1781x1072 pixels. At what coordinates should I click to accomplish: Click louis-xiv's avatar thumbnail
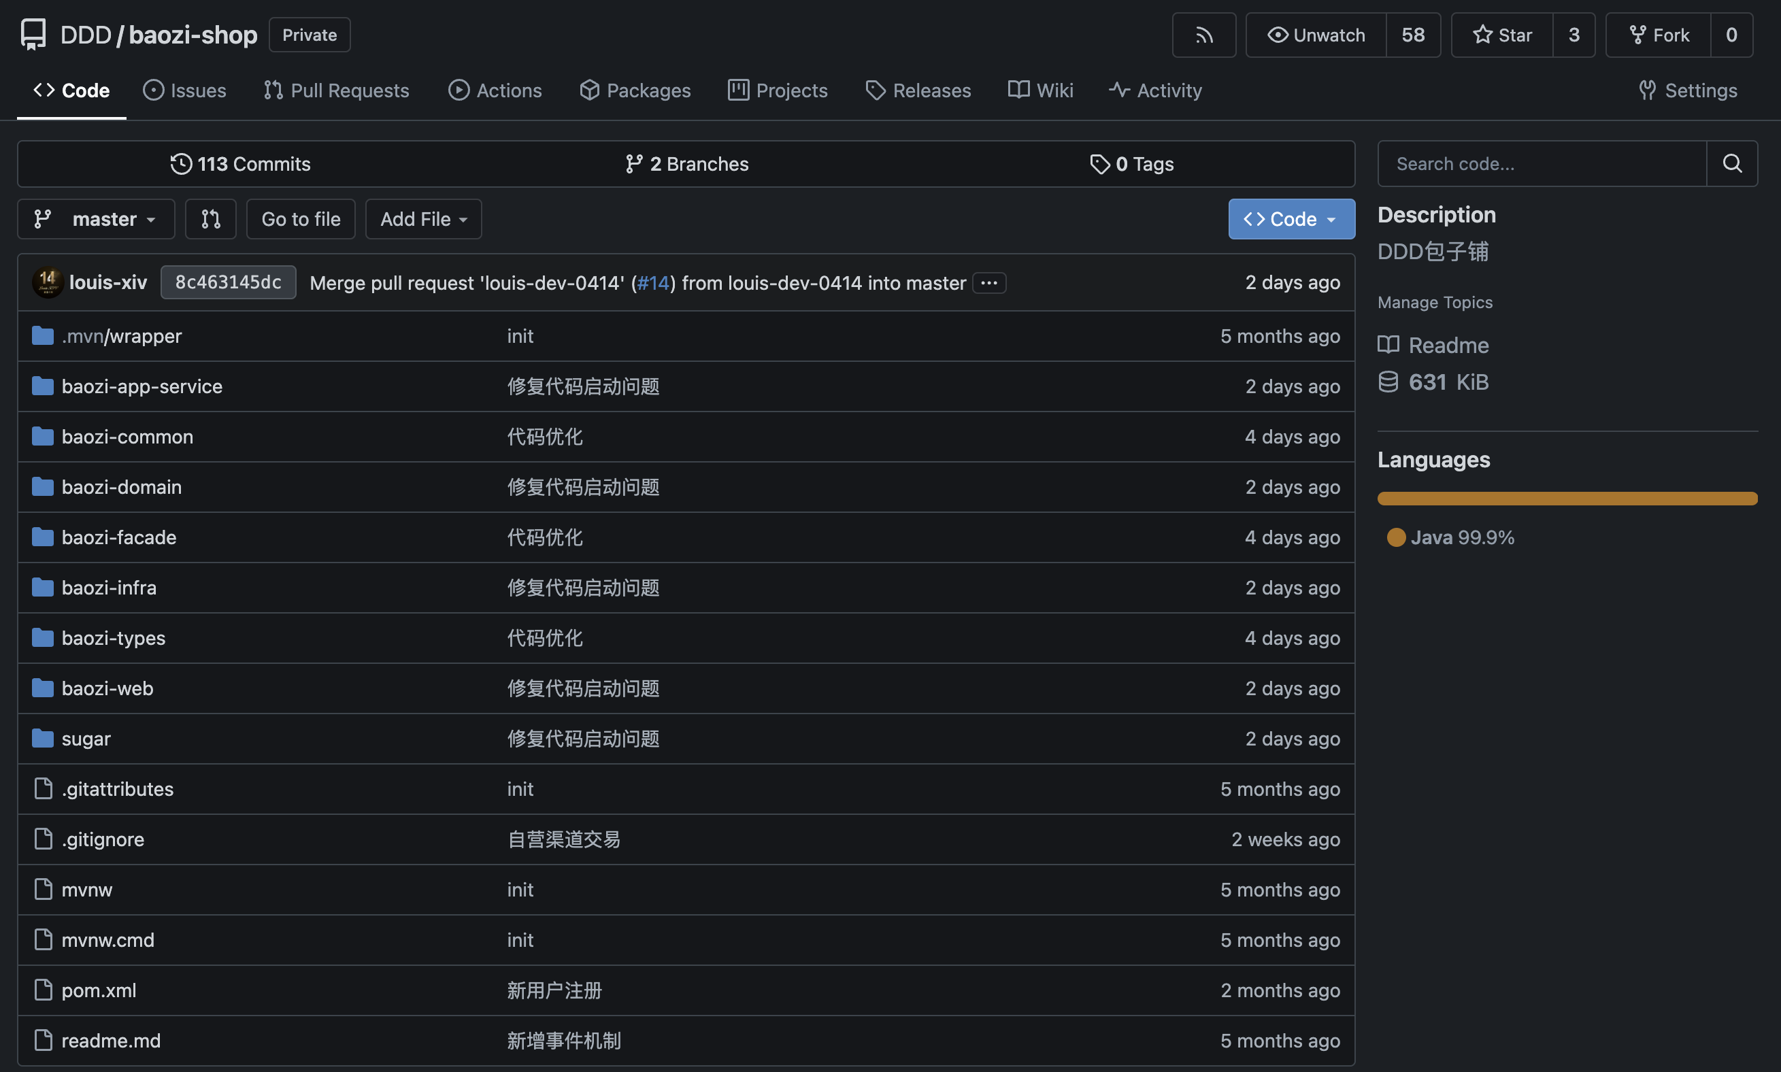48,282
